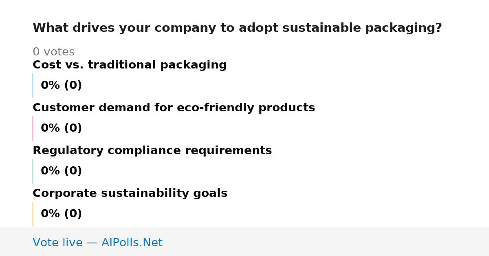
Task: Select the Customer demand for eco-friendly products option
Action: click(174, 108)
